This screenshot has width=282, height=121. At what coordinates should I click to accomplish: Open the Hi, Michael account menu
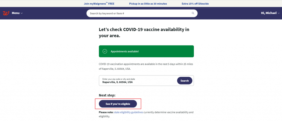pos(269,13)
